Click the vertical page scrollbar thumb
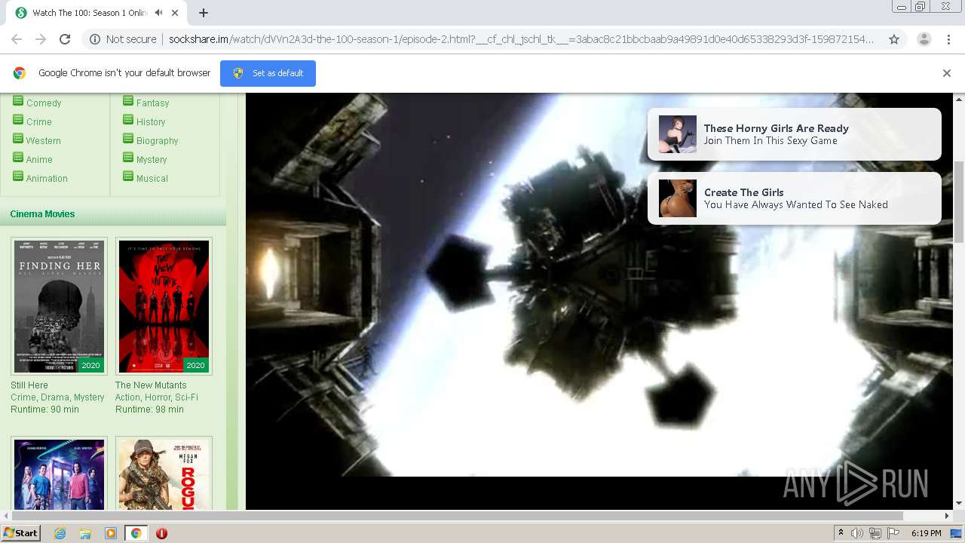 tap(959, 202)
